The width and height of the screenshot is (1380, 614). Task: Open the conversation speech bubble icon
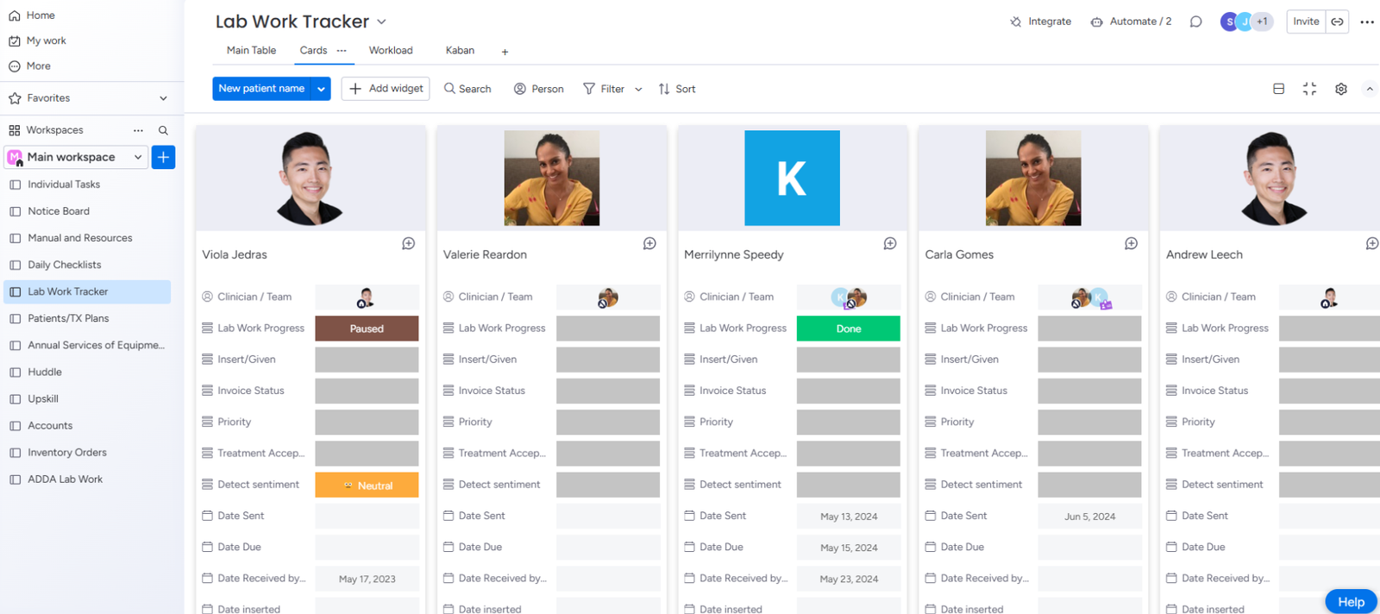click(x=1195, y=22)
